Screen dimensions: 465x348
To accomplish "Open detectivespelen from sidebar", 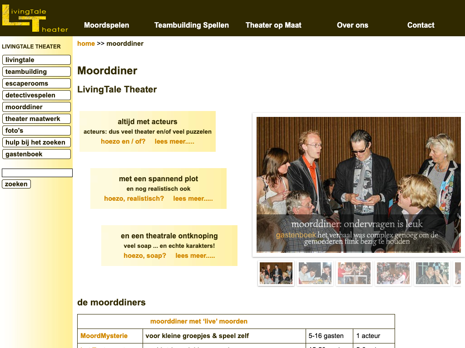I will click(36, 95).
